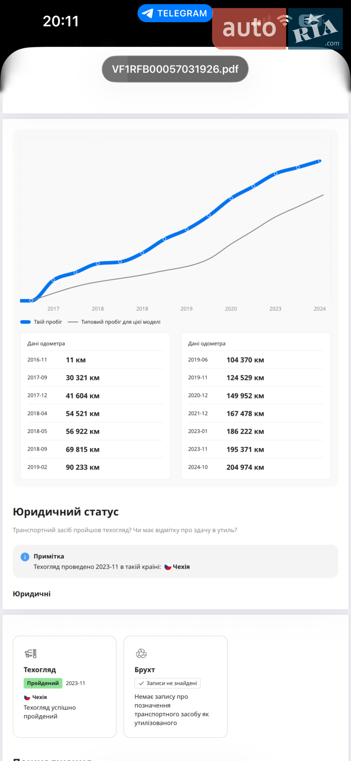The height and width of the screenshot is (761, 351).
Task: Click the checkmark in Записи не знайдені
Action: (x=141, y=683)
